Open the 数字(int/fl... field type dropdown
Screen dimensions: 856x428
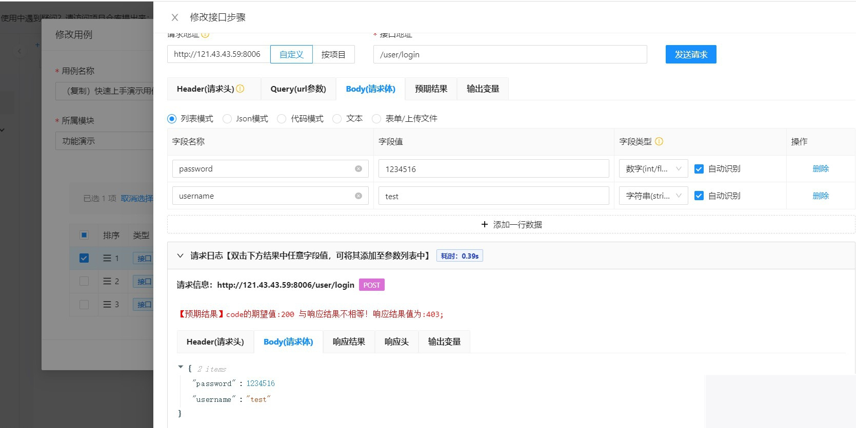[x=653, y=169]
